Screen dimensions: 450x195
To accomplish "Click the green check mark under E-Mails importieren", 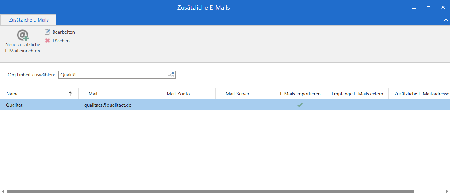I will 300,105.
